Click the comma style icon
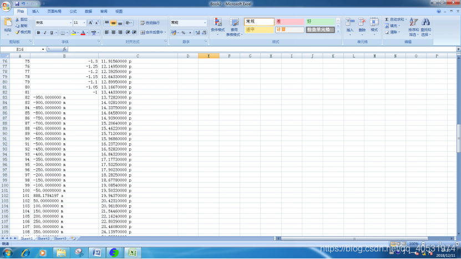 (190, 33)
